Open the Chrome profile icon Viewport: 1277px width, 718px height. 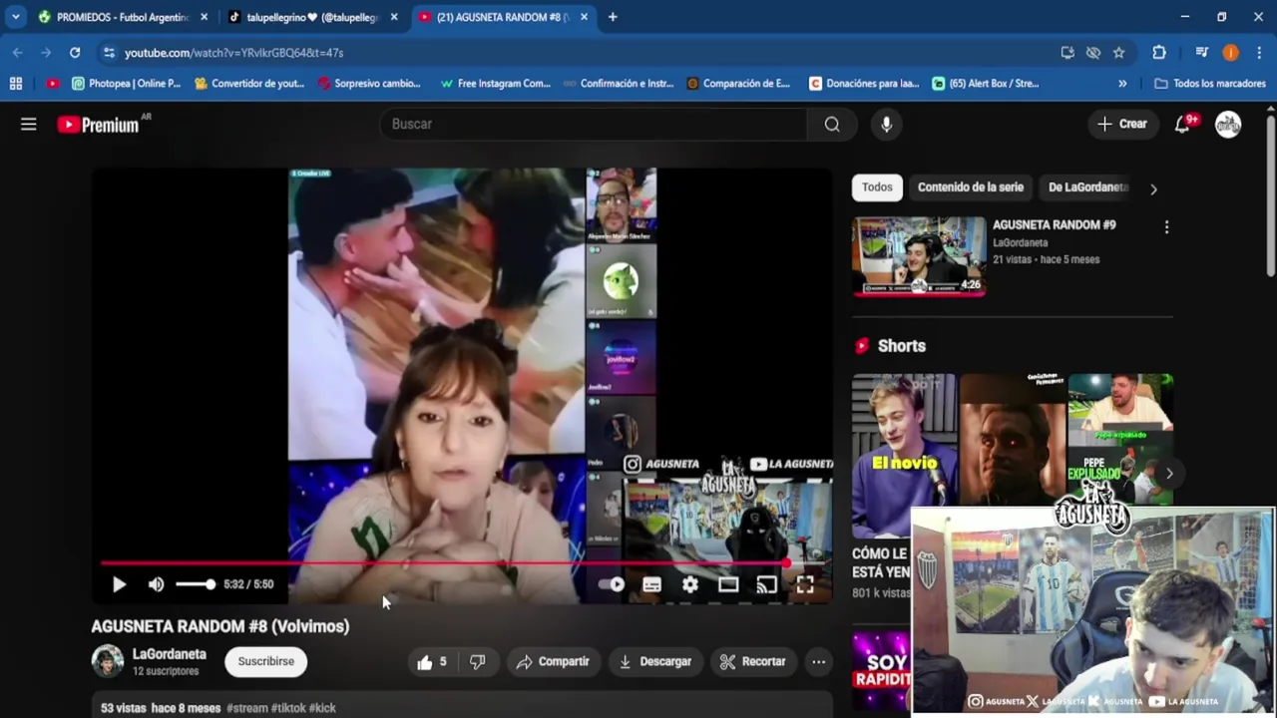point(1230,52)
